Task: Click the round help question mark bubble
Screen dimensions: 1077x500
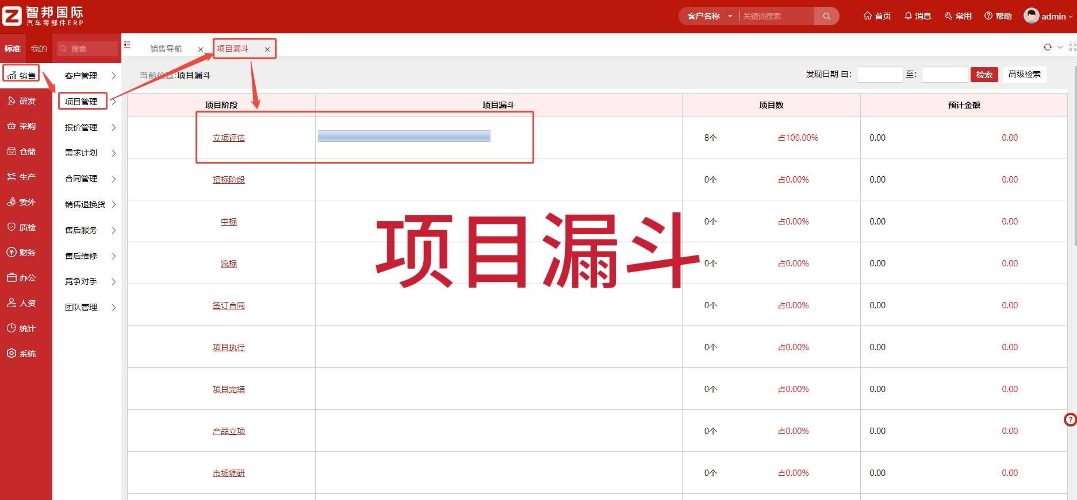Action: pos(1070,420)
